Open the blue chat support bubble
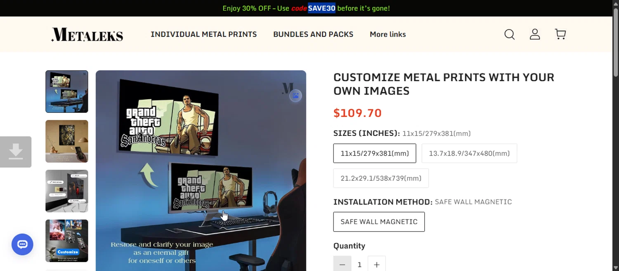The image size is (619, 271). tap(22, 244)
